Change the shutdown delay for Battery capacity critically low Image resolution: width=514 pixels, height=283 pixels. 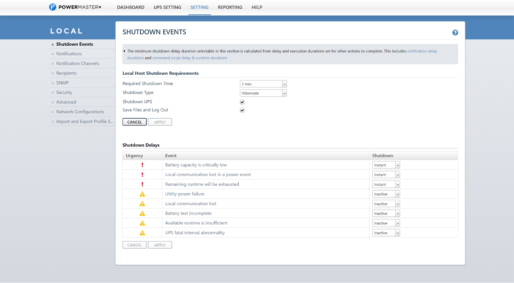(386, 165)
